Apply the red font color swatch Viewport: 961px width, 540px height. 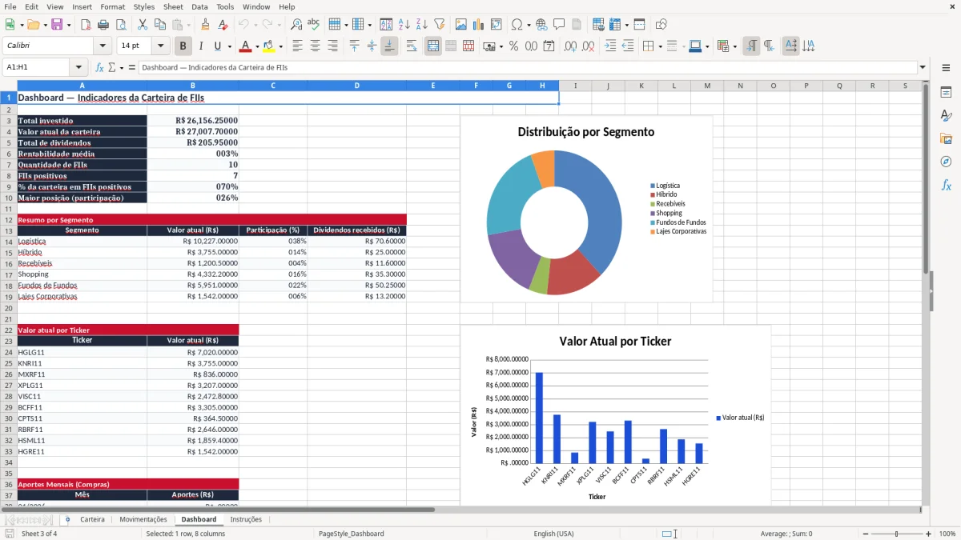[245, 46]
